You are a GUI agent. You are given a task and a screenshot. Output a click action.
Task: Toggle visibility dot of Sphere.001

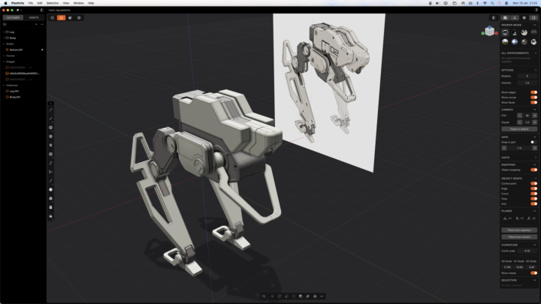click(42, 50)
